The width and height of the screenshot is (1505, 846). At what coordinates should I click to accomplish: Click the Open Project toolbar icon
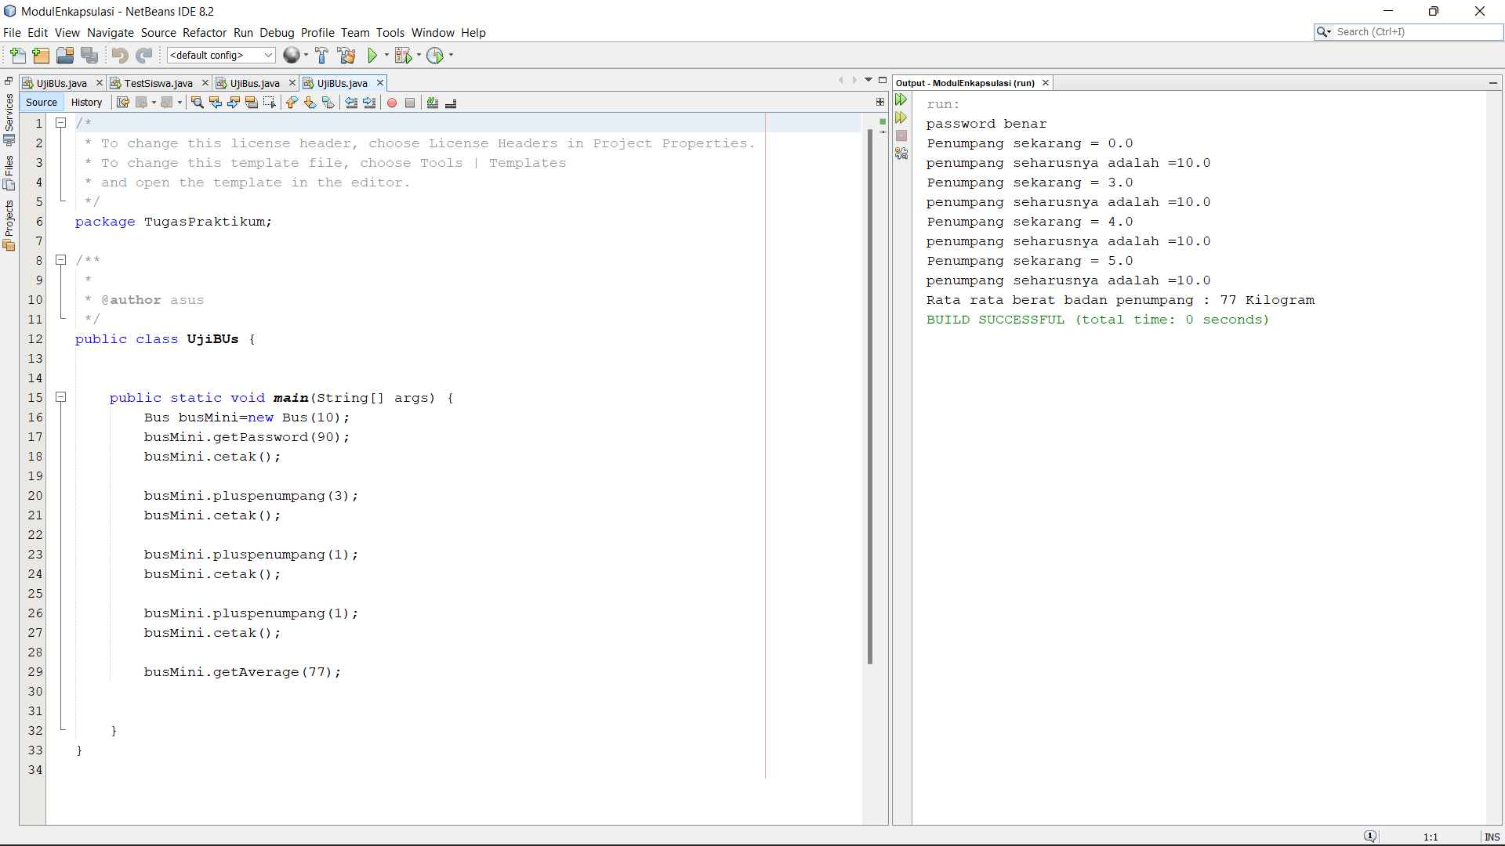[x=65, y=56]
